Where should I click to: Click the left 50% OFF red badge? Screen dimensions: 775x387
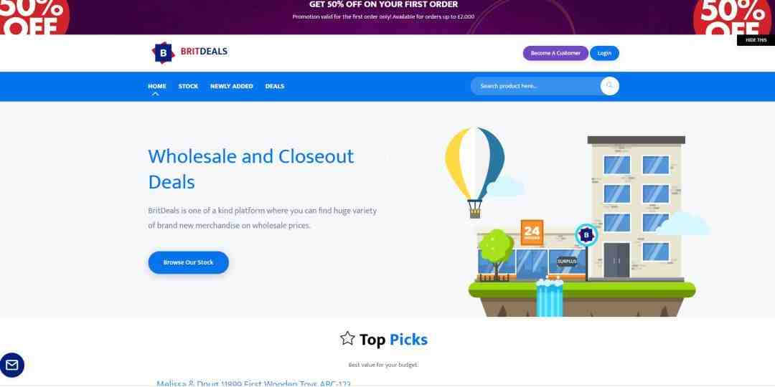coord(33,17)
